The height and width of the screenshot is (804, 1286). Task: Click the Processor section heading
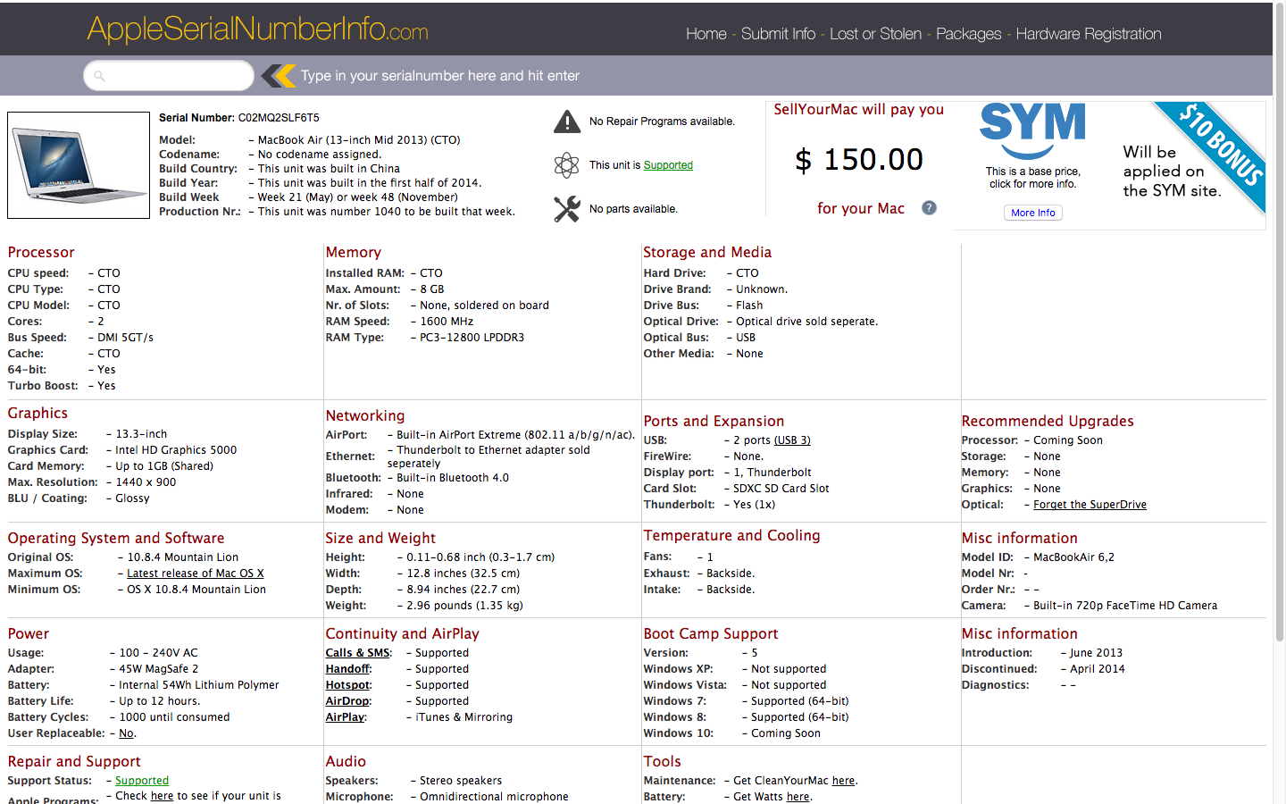[41, 253]
